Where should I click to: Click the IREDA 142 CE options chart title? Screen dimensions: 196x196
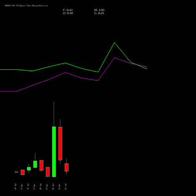(26, 6)
